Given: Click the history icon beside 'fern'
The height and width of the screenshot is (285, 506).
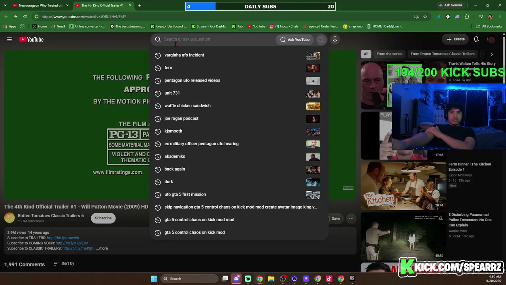Looking at the screenshot, I should pos(158,68).
